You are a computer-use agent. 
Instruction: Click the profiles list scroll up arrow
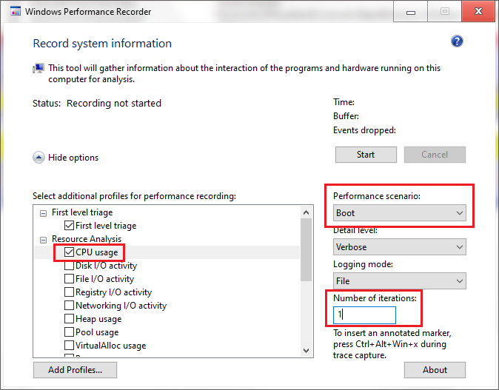click(x=307, y=212)
